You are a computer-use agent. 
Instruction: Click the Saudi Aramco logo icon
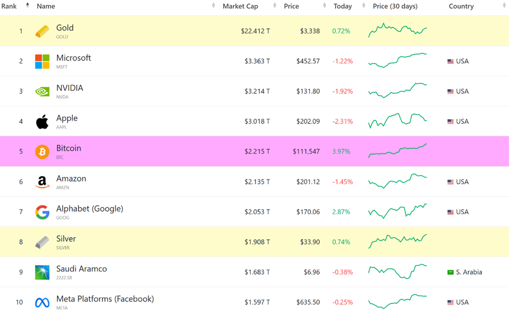coord(42,272)
